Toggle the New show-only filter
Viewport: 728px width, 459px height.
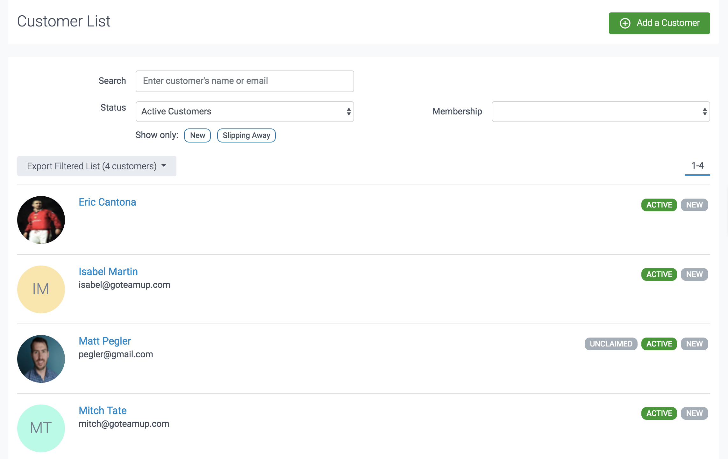[x=197, y=135]
